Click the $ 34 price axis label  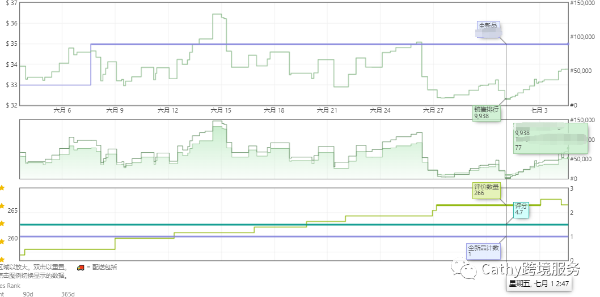click(12, 65)
